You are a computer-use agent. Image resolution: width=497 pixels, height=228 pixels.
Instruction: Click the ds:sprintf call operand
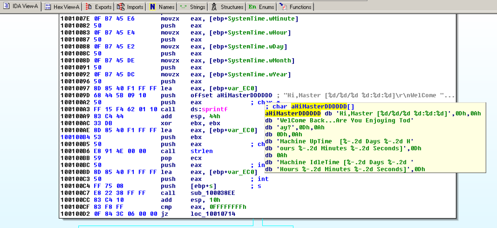pyautogui.click(x=209, y=109)
